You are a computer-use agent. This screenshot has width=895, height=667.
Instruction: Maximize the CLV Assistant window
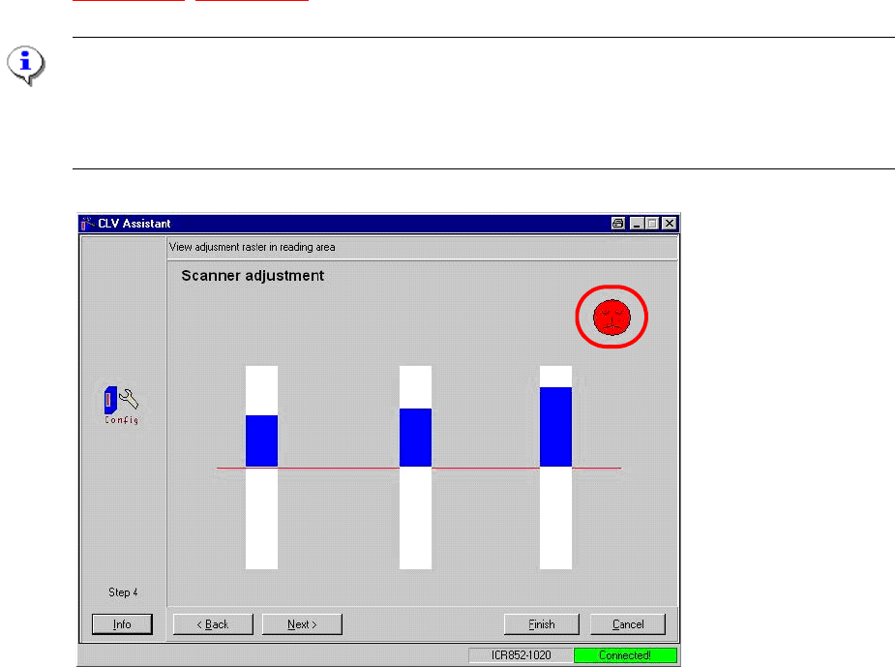[652, 224]
